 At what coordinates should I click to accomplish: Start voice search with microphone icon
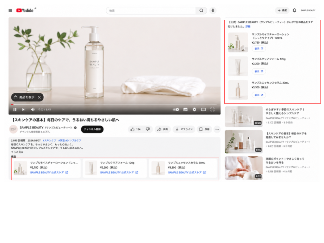[x=213, y=10]
